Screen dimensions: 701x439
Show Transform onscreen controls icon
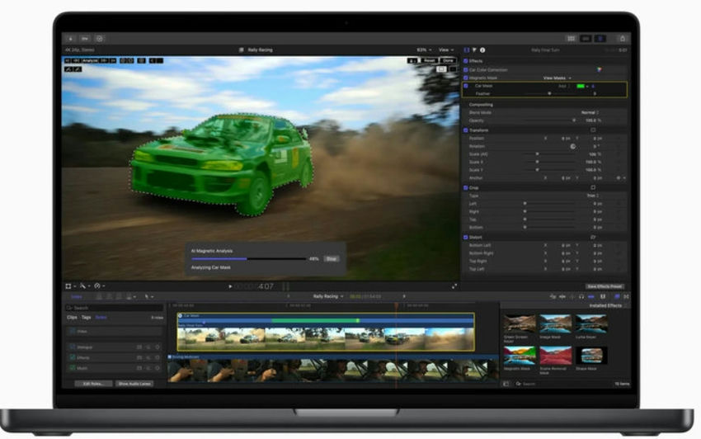pyautogui.click(x=593, y=130)
